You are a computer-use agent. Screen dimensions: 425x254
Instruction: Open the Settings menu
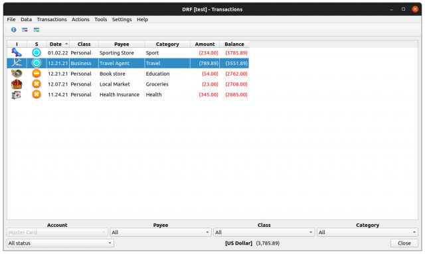click(122, 19)
